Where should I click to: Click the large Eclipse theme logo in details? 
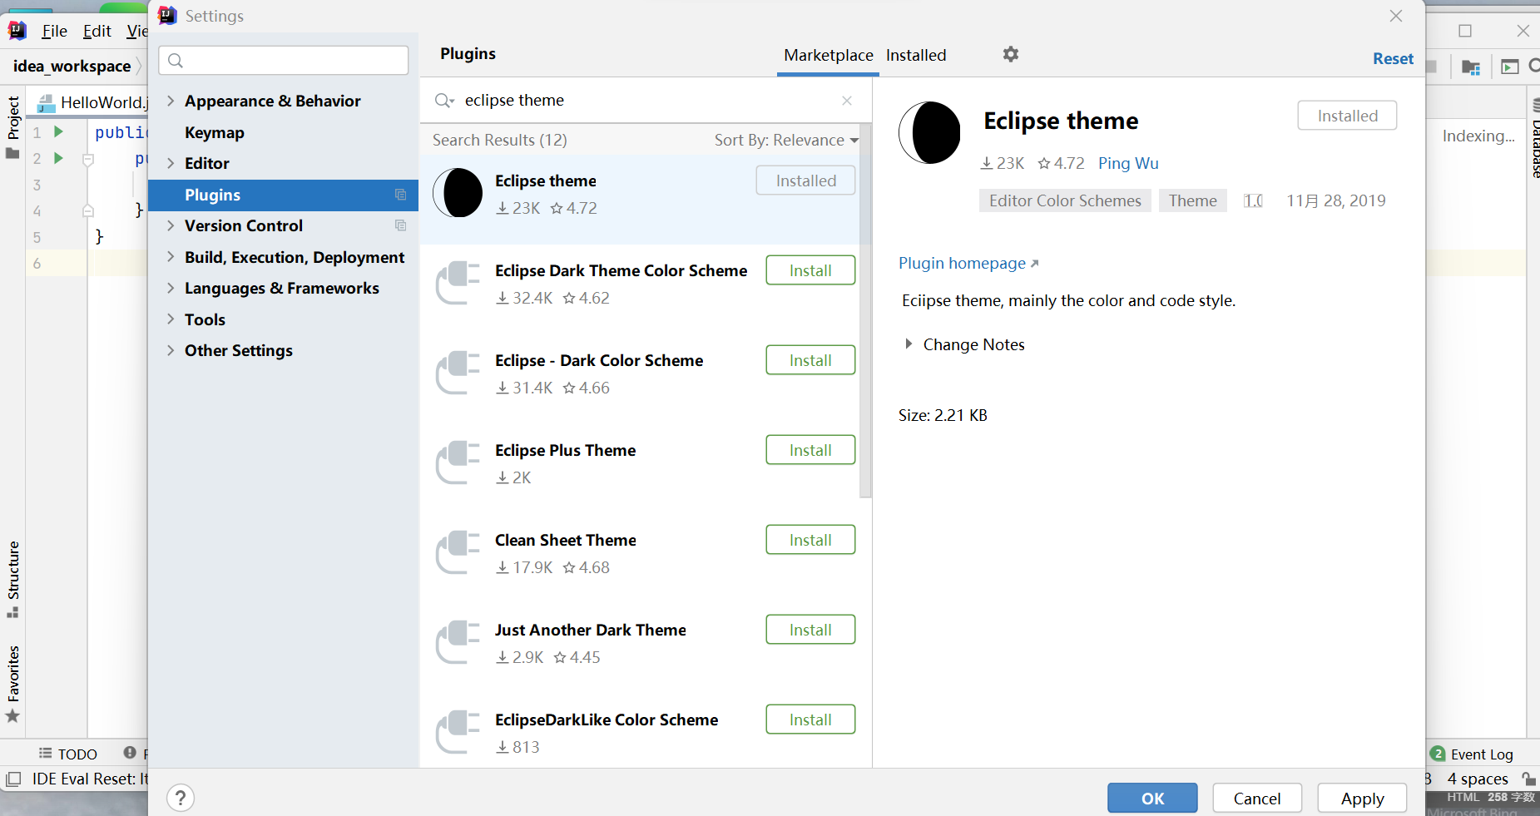tap(930, 133)
